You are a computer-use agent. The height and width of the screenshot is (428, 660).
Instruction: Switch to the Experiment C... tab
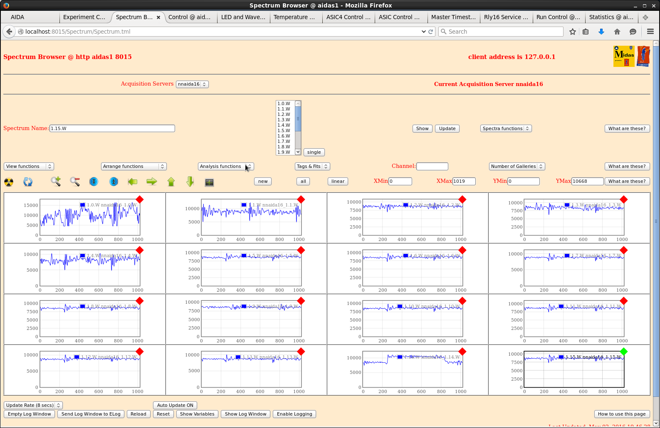click(x=84, y=17)
